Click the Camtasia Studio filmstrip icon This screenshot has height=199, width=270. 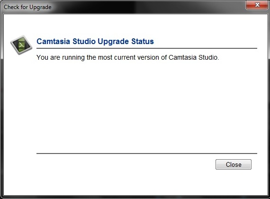click(21, 45)
